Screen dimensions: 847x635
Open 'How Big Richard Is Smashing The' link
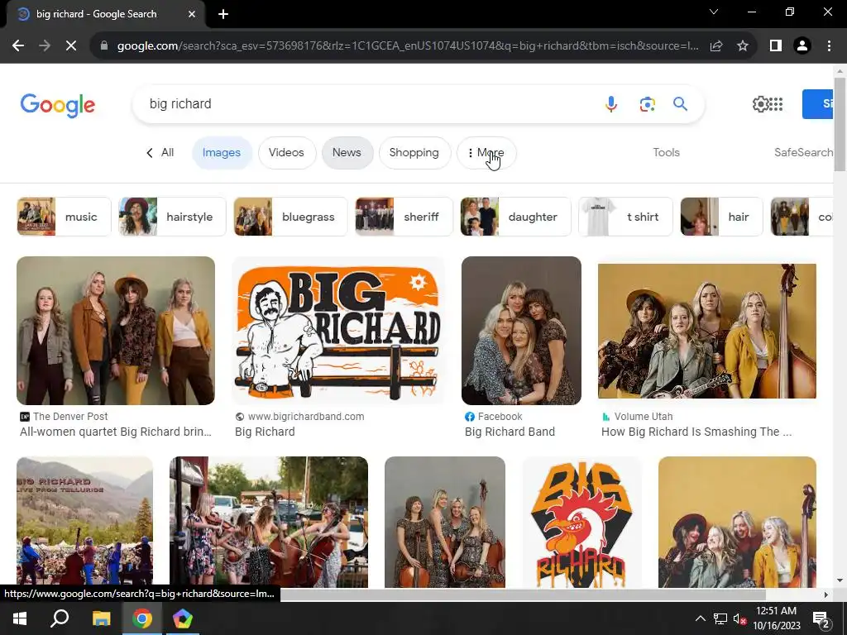(x=696, y=432)
